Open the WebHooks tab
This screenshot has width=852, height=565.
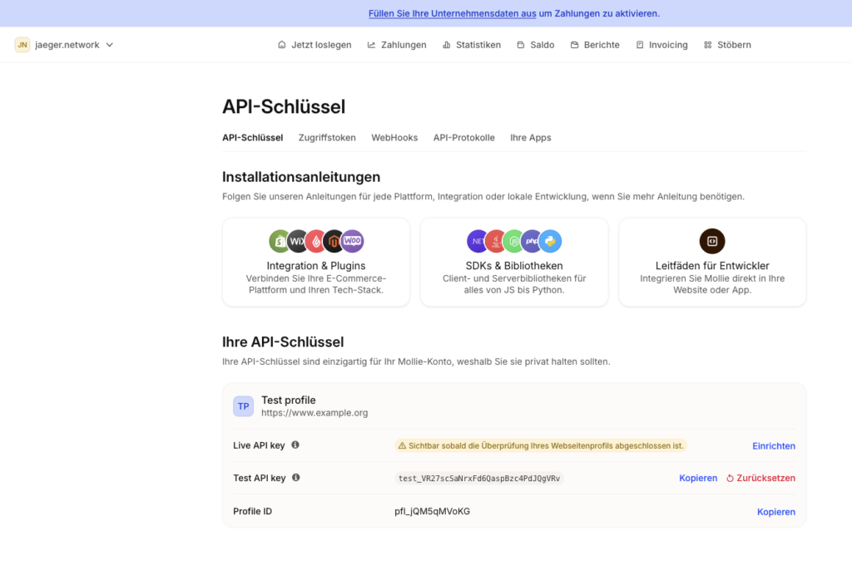394,138
